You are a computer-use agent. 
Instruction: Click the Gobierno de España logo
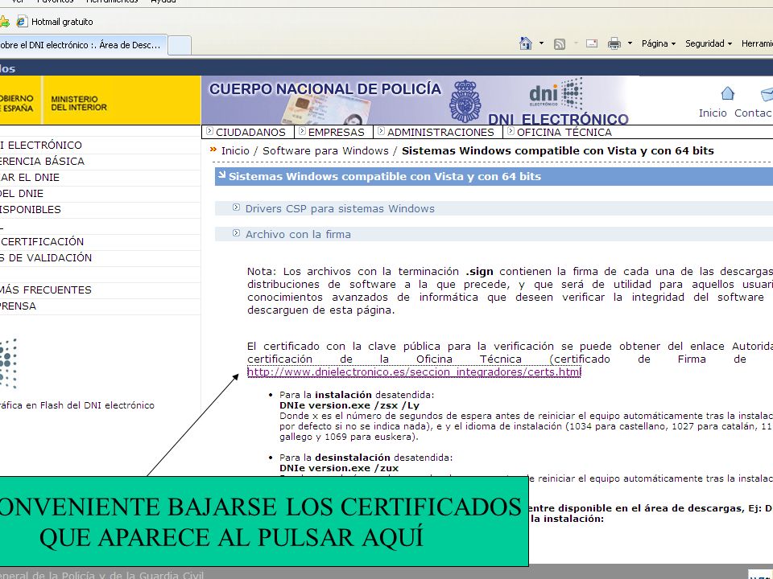pos(17,103)
